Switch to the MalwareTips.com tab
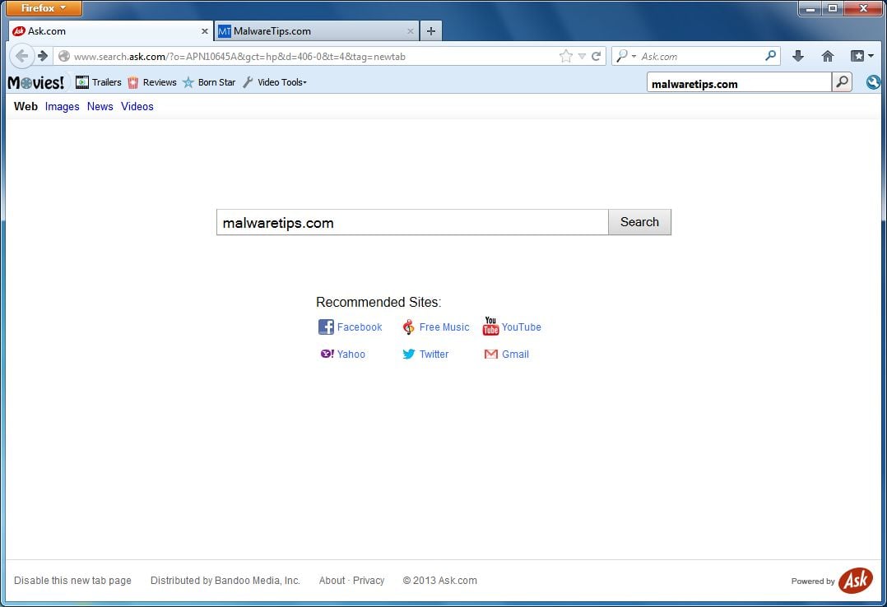Image resolution: width=887 pixels, height=607 pixels. coord(317,31)
